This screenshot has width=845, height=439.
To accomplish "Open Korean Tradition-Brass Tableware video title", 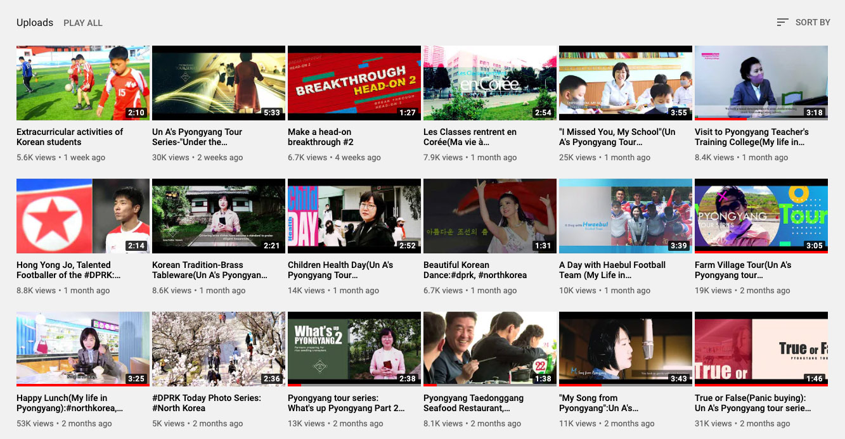I will pyautogui.click(x=209, y=270).
